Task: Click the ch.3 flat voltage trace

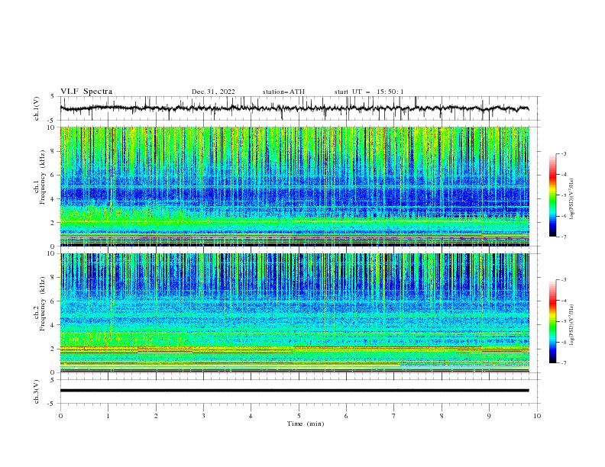Action: click(294, 391)
